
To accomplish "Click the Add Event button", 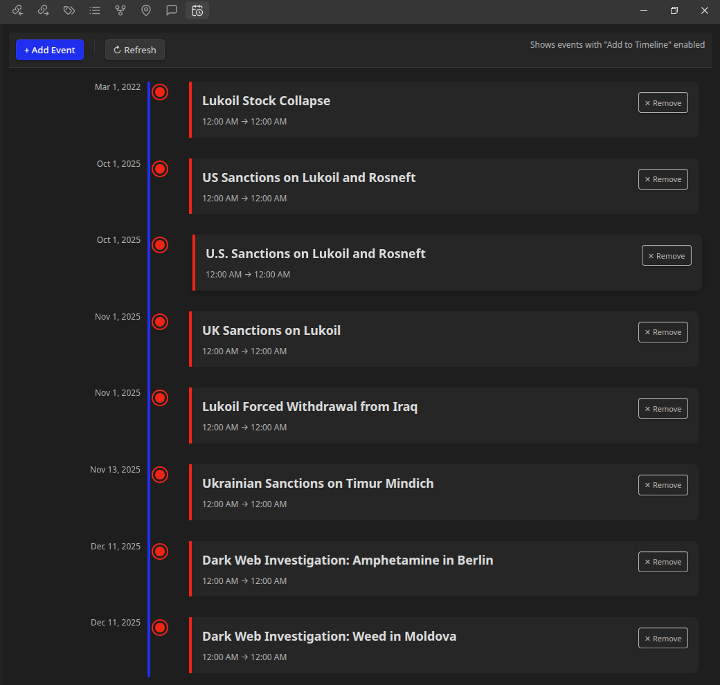I will (x=49, y=50).
